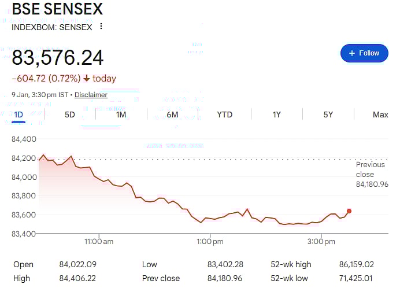Click the 52-wk high value

(x=356, y=264)
